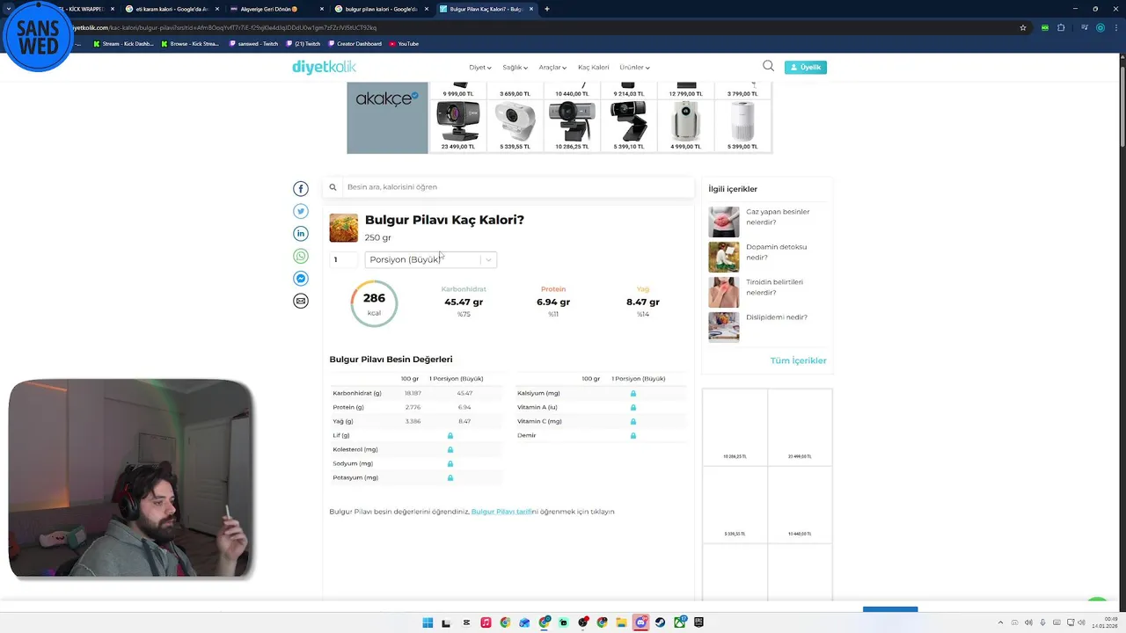
Task: Click webcam ad priced 23 499,00 TL
Action: (x=458, y=126)
